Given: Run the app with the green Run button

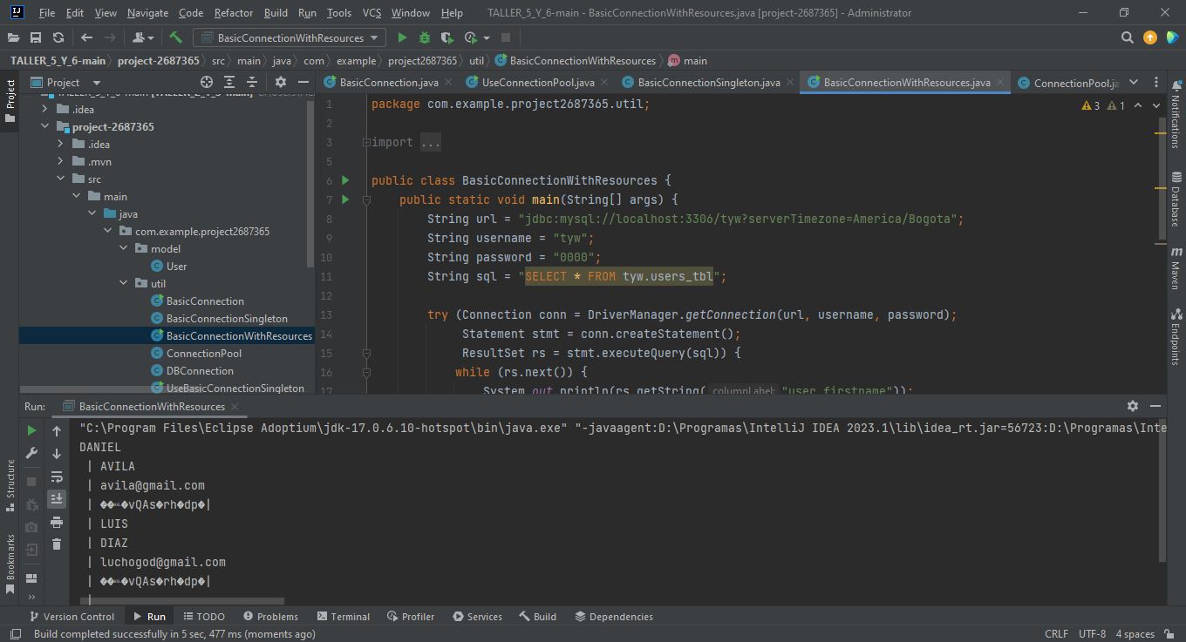Looking at the screenshot, I should click(402, 37).
